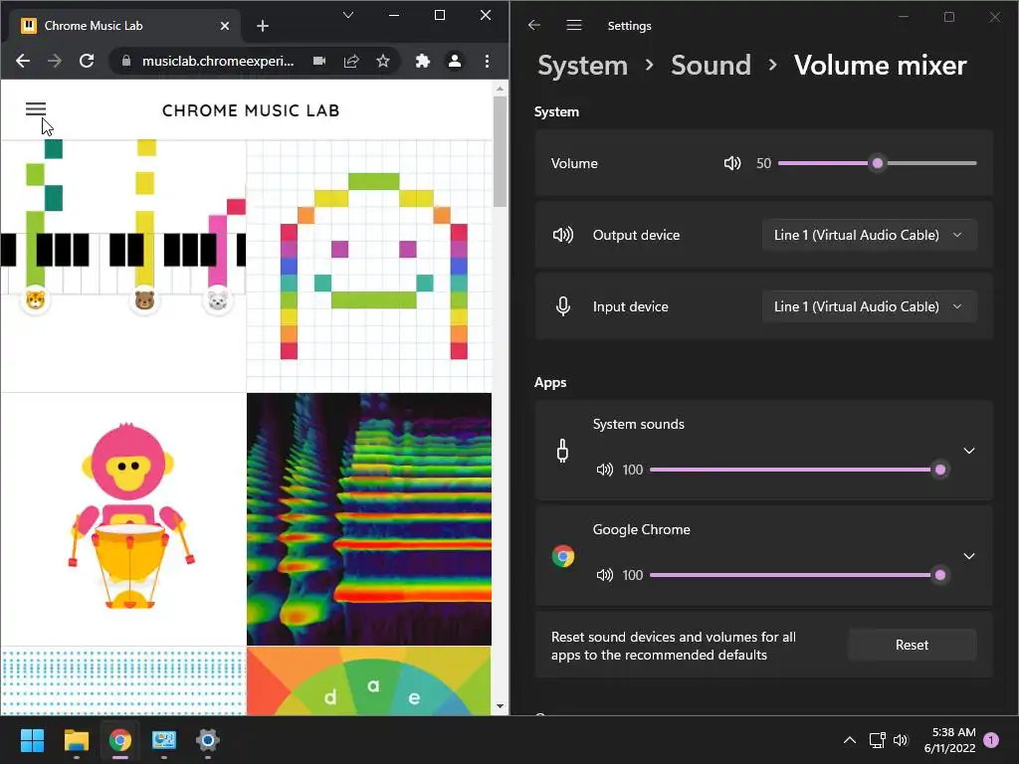
Task: Open the colorful chords wheel thumbnail
Action: [x=369, y=680]
